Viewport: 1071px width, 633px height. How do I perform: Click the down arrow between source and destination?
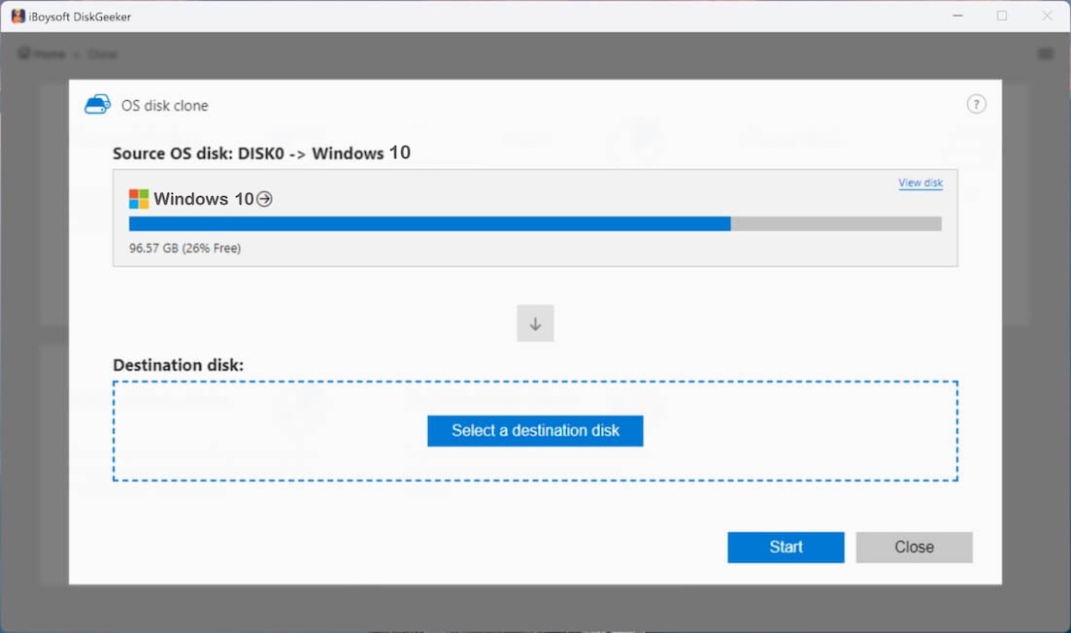coord(535,323)
